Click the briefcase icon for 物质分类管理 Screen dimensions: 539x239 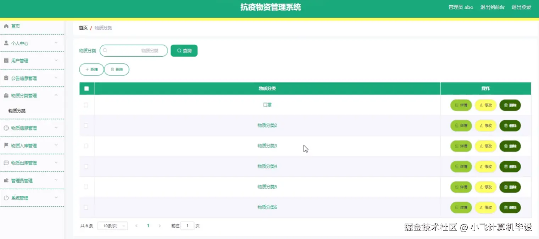point(6,95)
